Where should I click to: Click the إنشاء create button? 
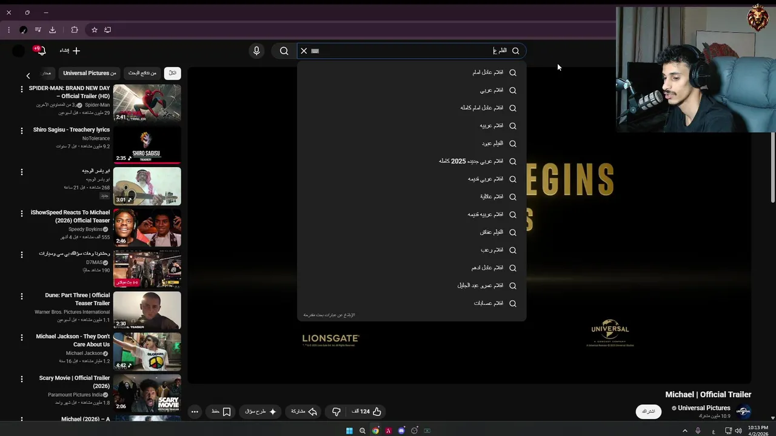[x=70, y=51]
